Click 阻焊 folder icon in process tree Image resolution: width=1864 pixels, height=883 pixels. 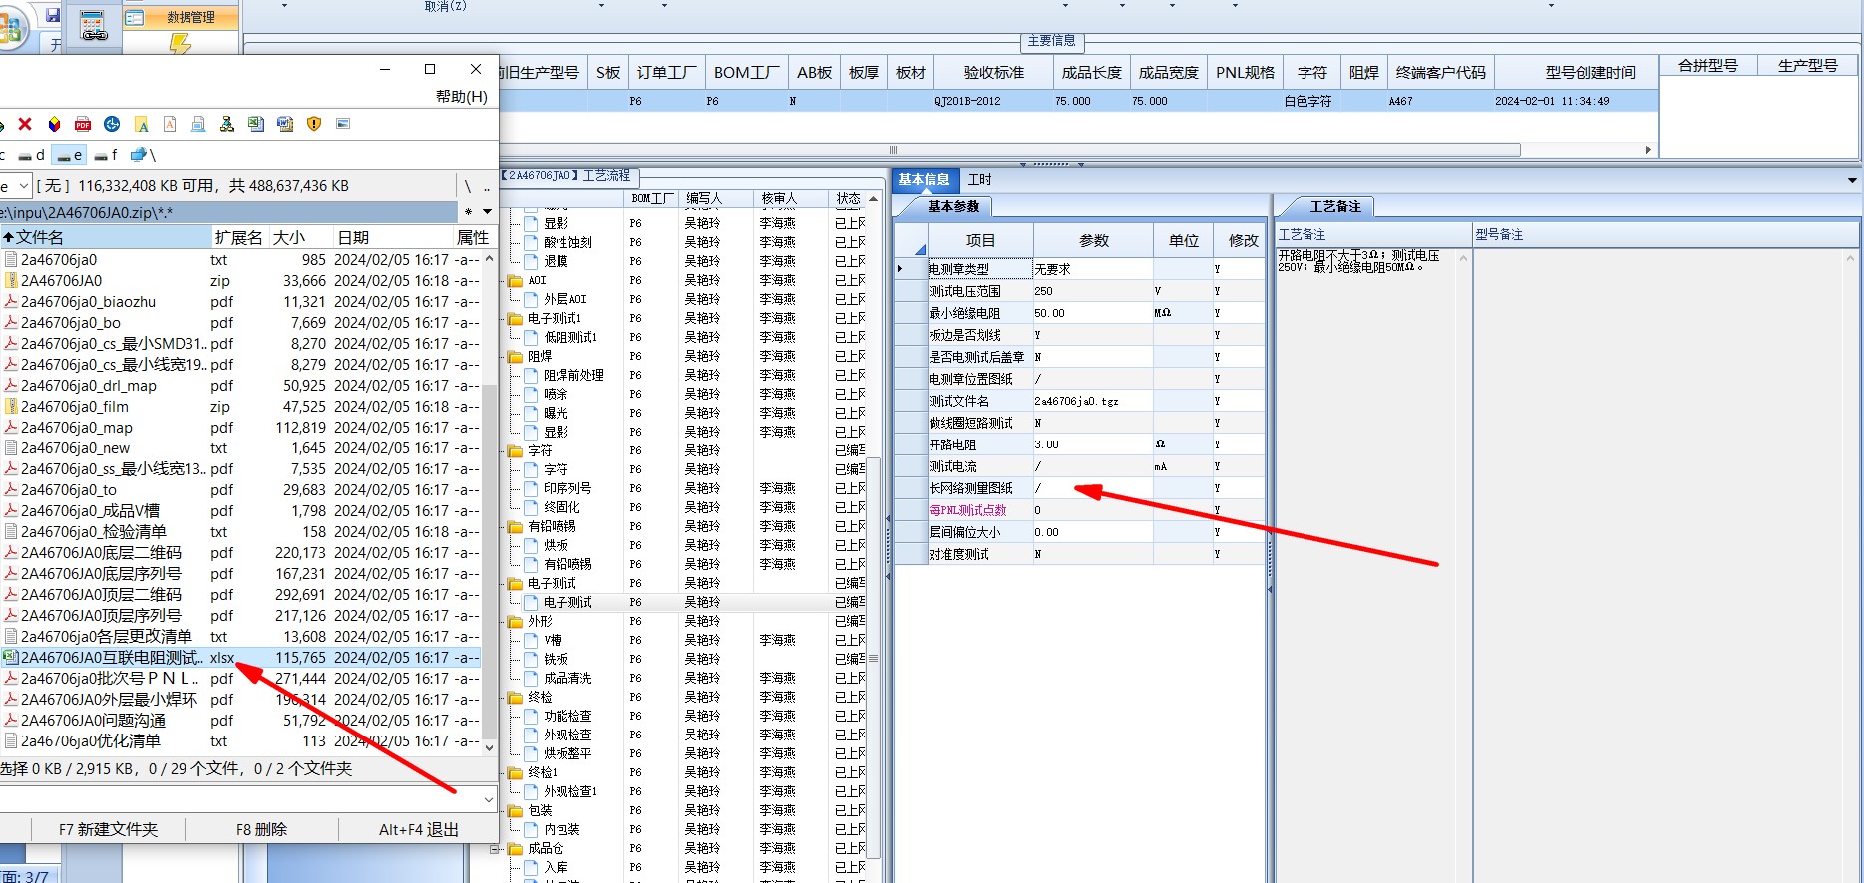tap(515, 357)
